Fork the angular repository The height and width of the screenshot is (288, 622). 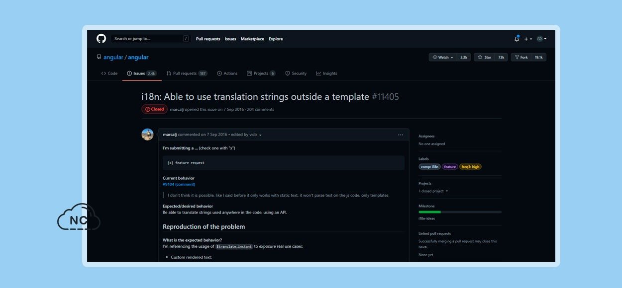pos(521,57)
